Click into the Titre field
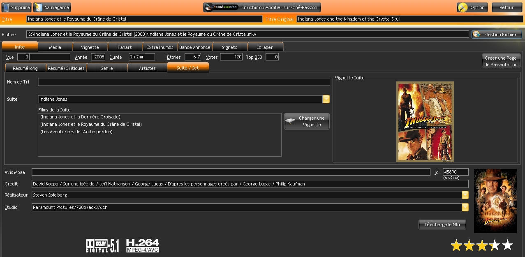525x257 pixels. point(144,19)
